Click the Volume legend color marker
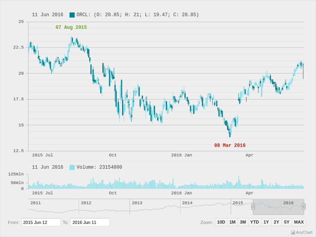Image resolution: width=316 pixels, height=237 pixels. point(72,167)
